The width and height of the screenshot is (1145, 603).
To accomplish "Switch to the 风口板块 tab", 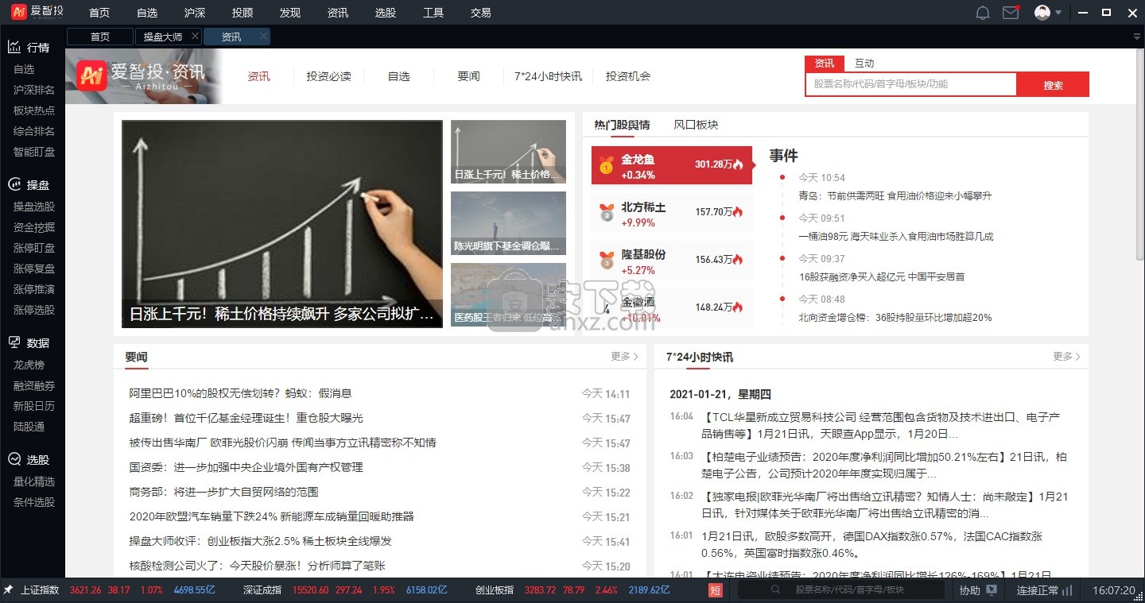I will [696, 125].
